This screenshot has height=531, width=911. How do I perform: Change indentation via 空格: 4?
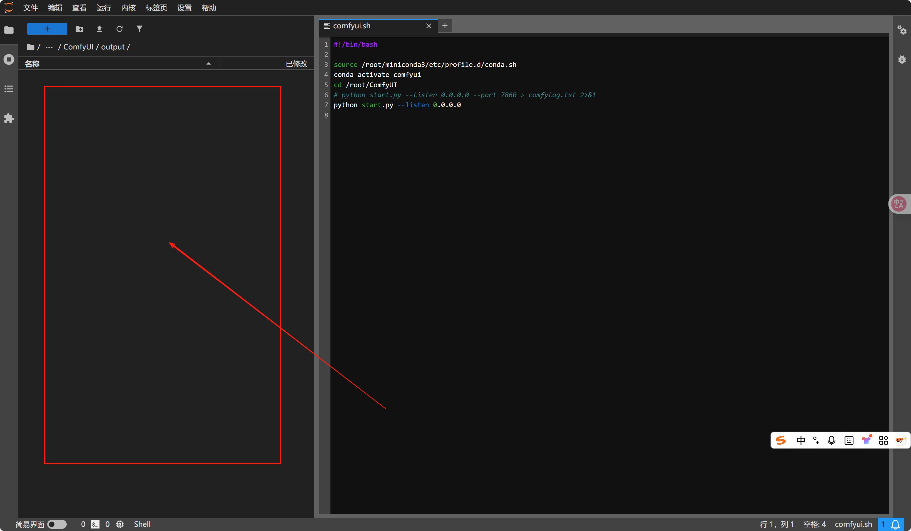(x=815, y=524)
